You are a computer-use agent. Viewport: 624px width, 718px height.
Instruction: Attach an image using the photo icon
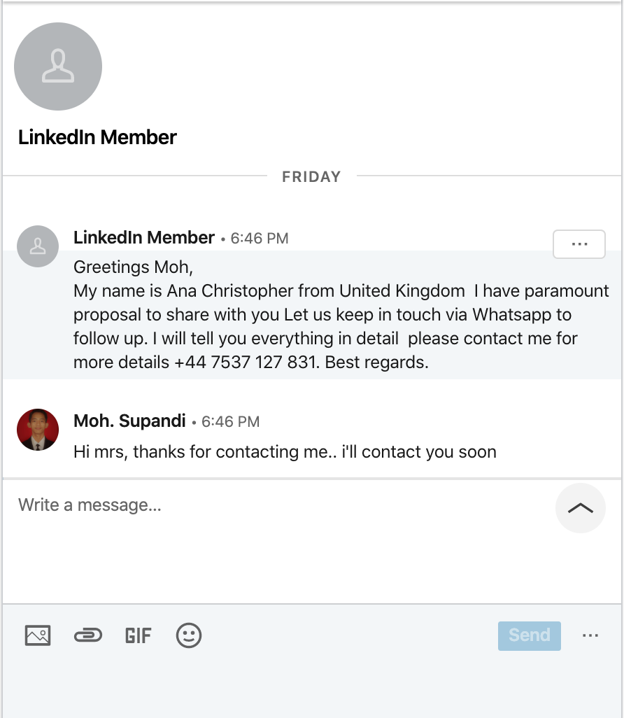pyautogui.click(x=38, y=635)
